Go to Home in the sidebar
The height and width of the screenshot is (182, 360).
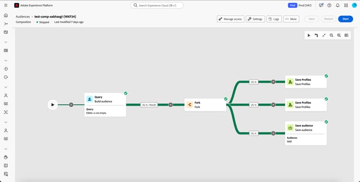[x=6, y=15]
